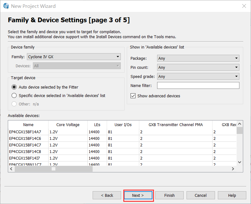Cancel the New Project Wizard
The width and height of the screenshot is (251, 204).
coord(201,195)
